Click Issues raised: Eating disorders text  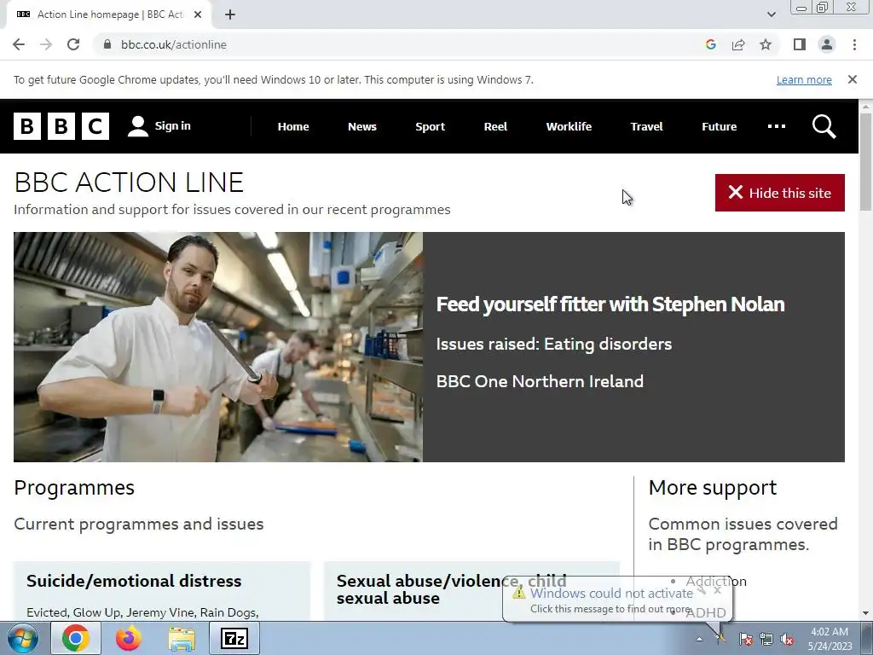(554, 345)
